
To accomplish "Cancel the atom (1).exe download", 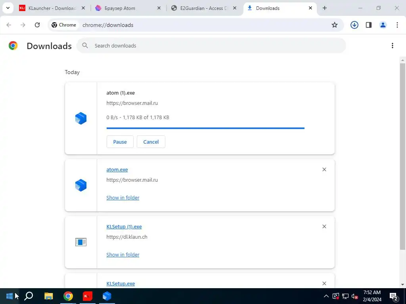I will pos(151,142).
